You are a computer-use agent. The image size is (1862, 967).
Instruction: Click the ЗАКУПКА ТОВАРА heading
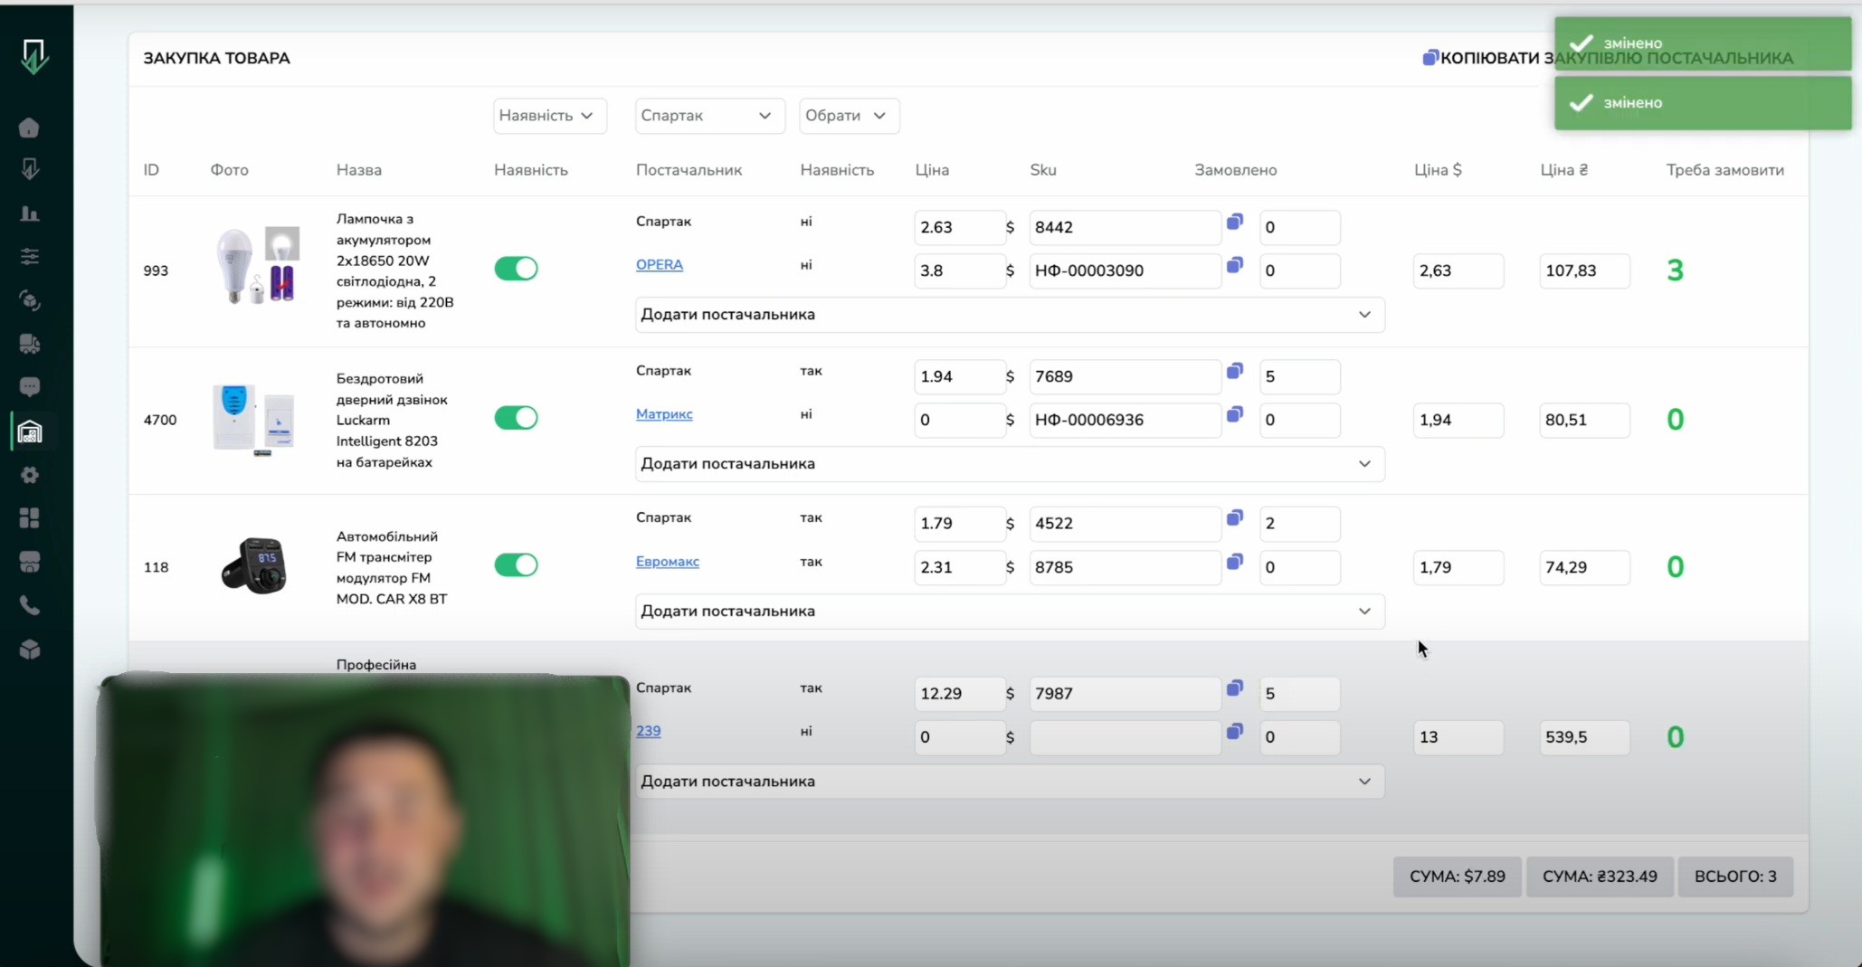pyautogui.click(x=217, y=58)
